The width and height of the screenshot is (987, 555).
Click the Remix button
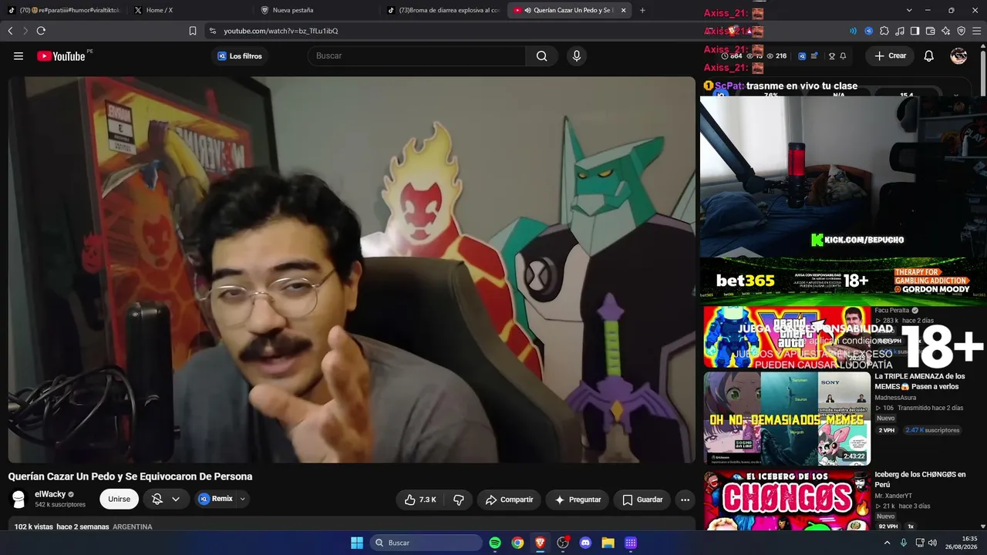[215, 499]
